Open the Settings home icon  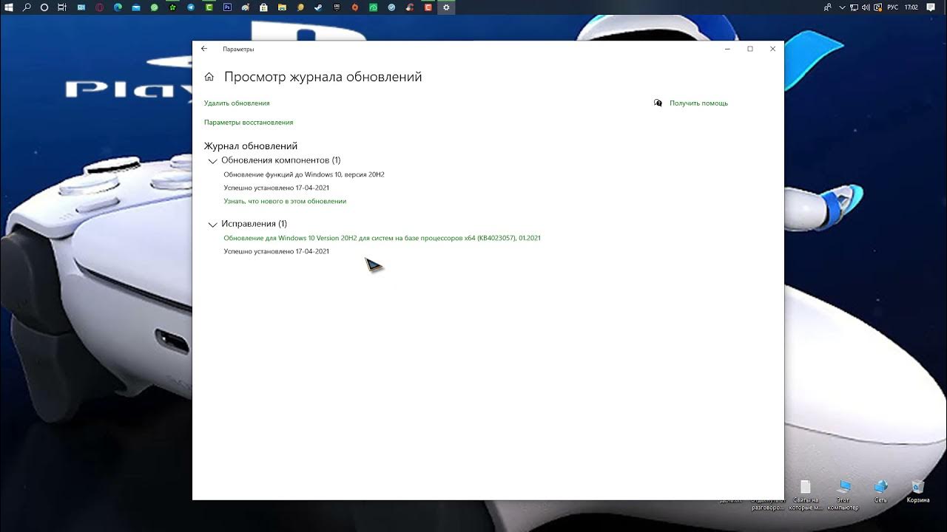[209, 77]
